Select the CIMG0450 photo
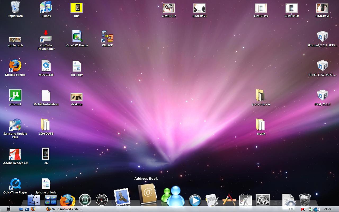Screen dimensions: 339x212 [292, 11]
